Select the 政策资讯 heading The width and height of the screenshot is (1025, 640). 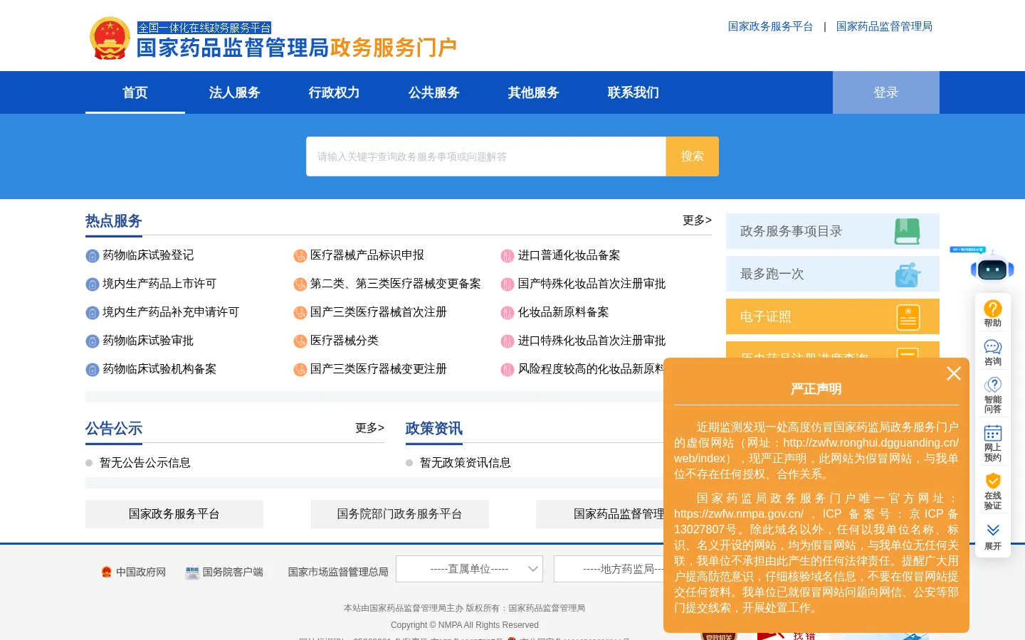(x=434, y=429)
